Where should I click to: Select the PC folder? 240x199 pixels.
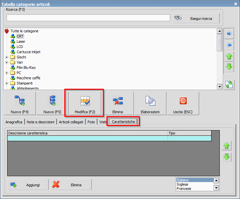point(19,73)
